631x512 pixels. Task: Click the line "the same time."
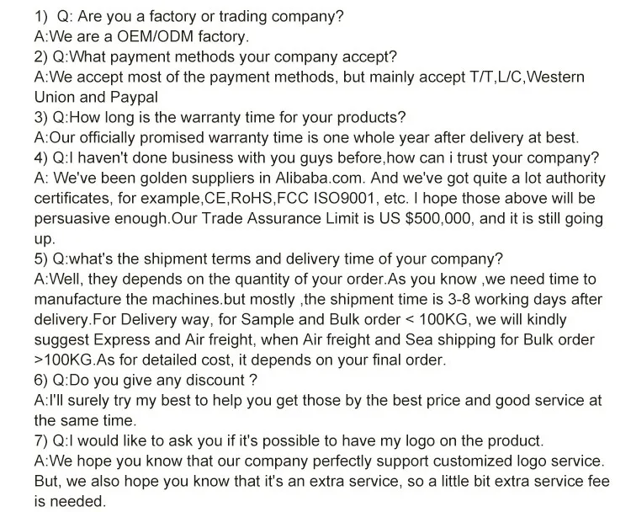pos(82,419)
